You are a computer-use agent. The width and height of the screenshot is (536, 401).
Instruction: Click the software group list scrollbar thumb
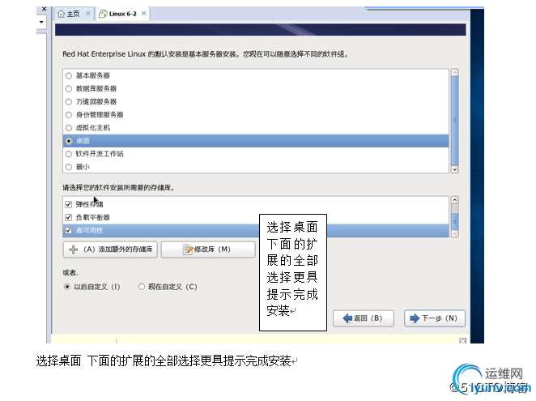coord(455,121)
